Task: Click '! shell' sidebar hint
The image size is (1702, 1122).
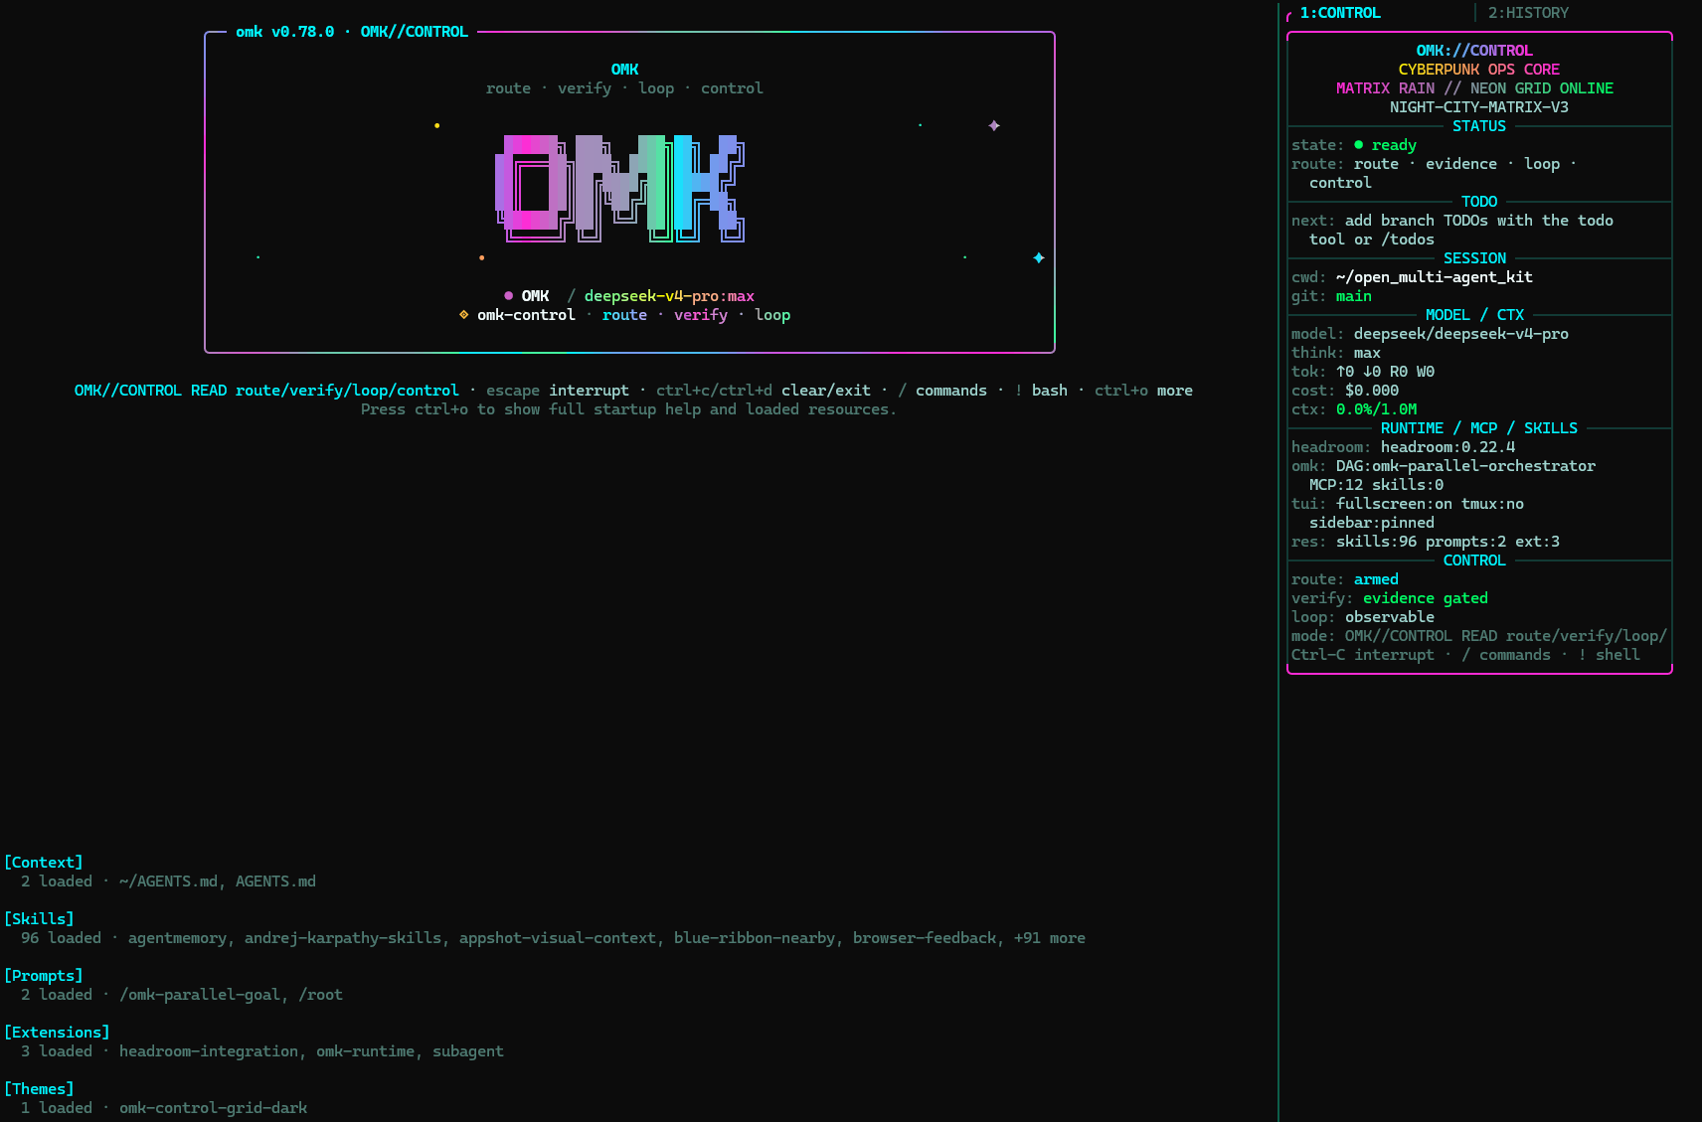Action: coord(1610,655)
